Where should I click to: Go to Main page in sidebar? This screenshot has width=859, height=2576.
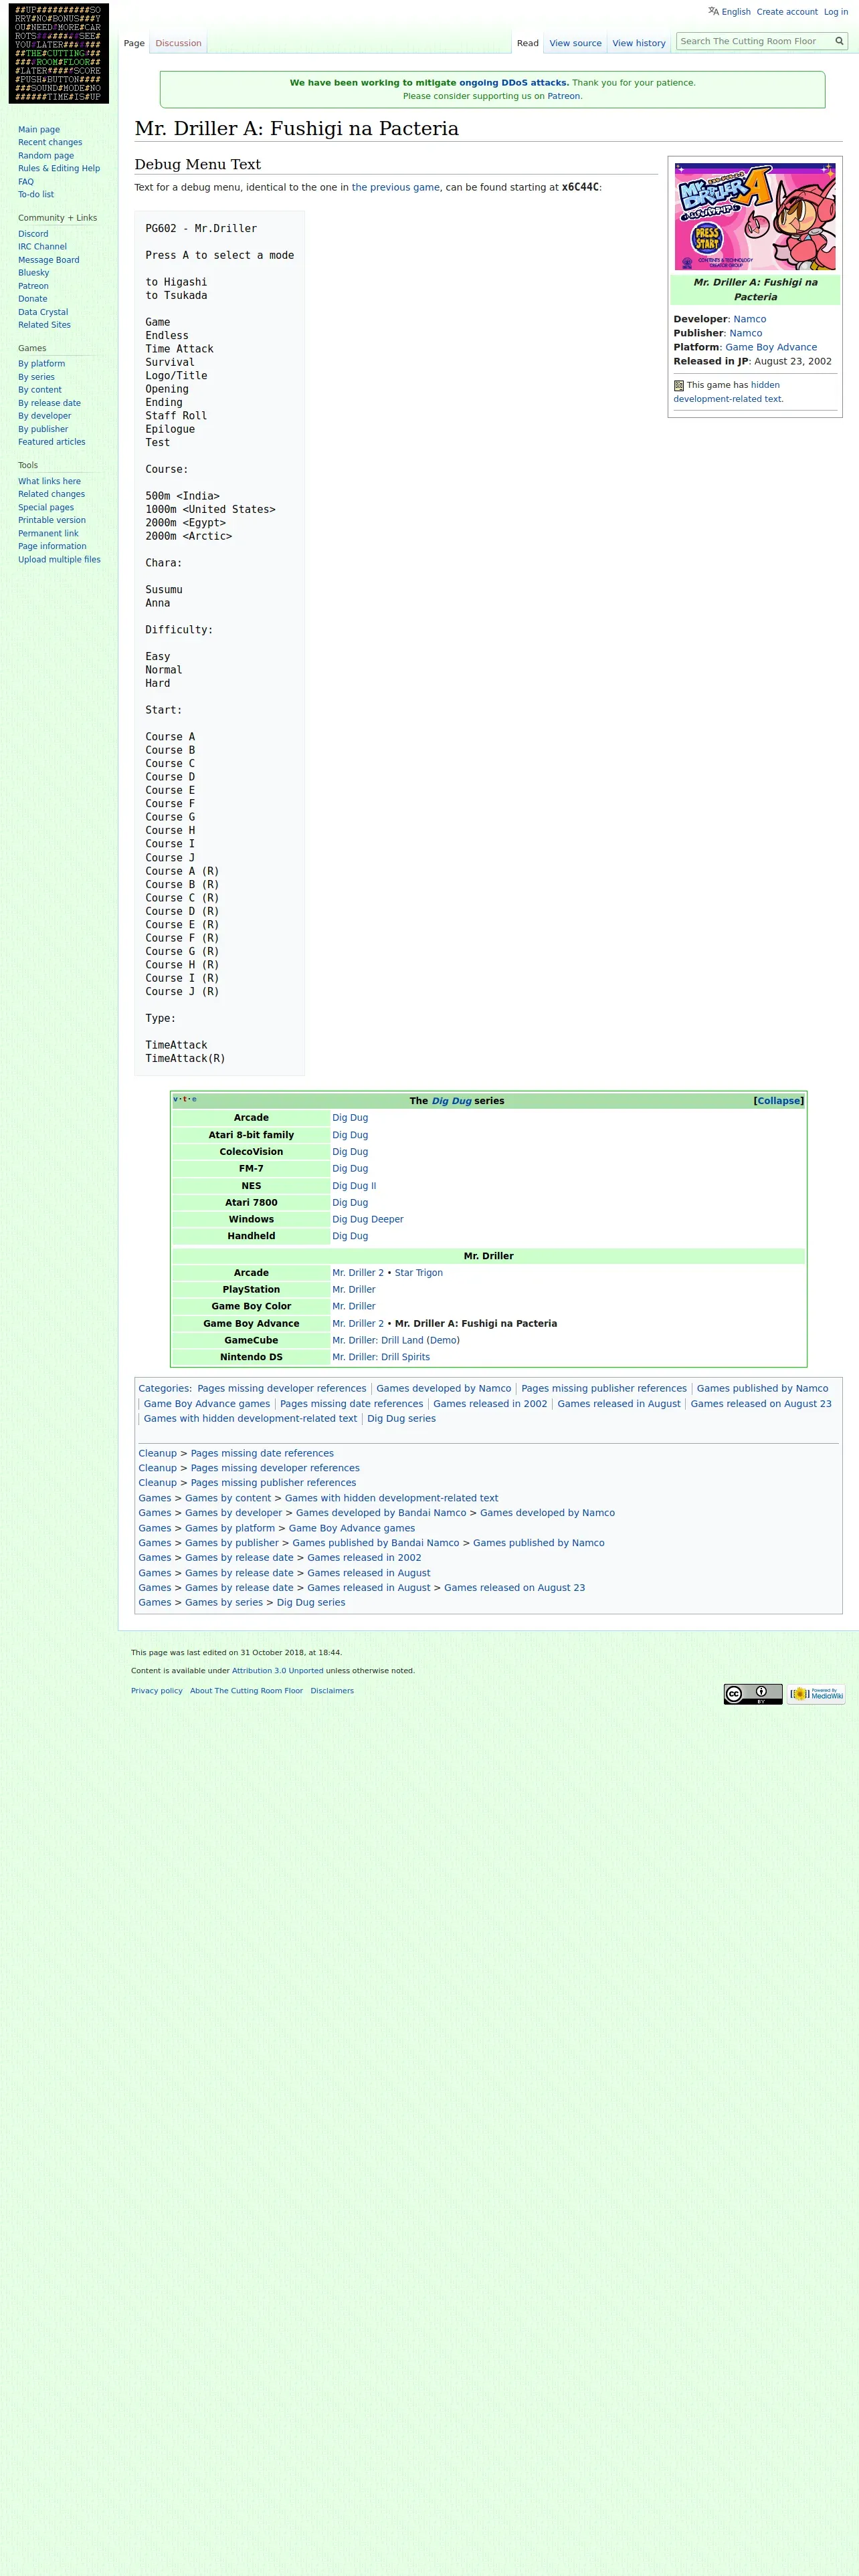39,130
